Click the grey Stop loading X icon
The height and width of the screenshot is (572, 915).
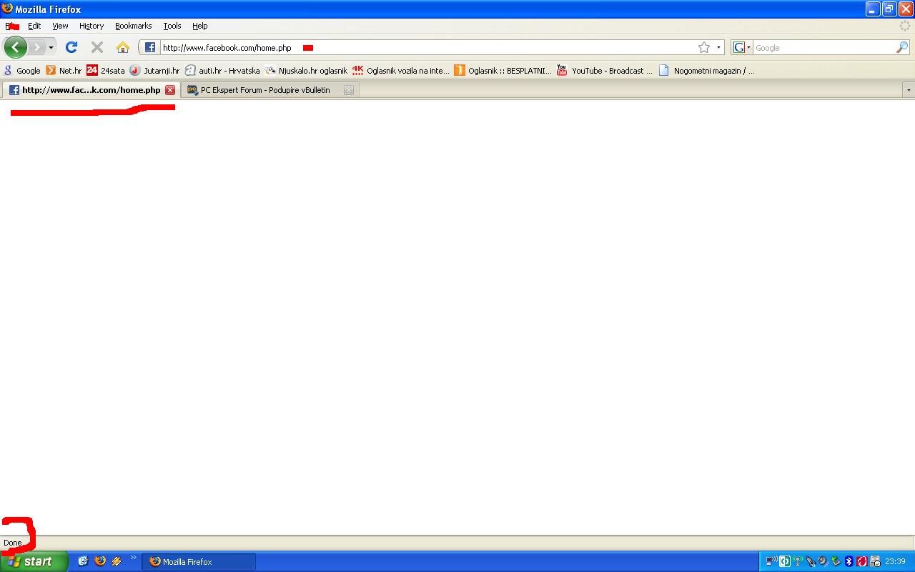(97, 47)
